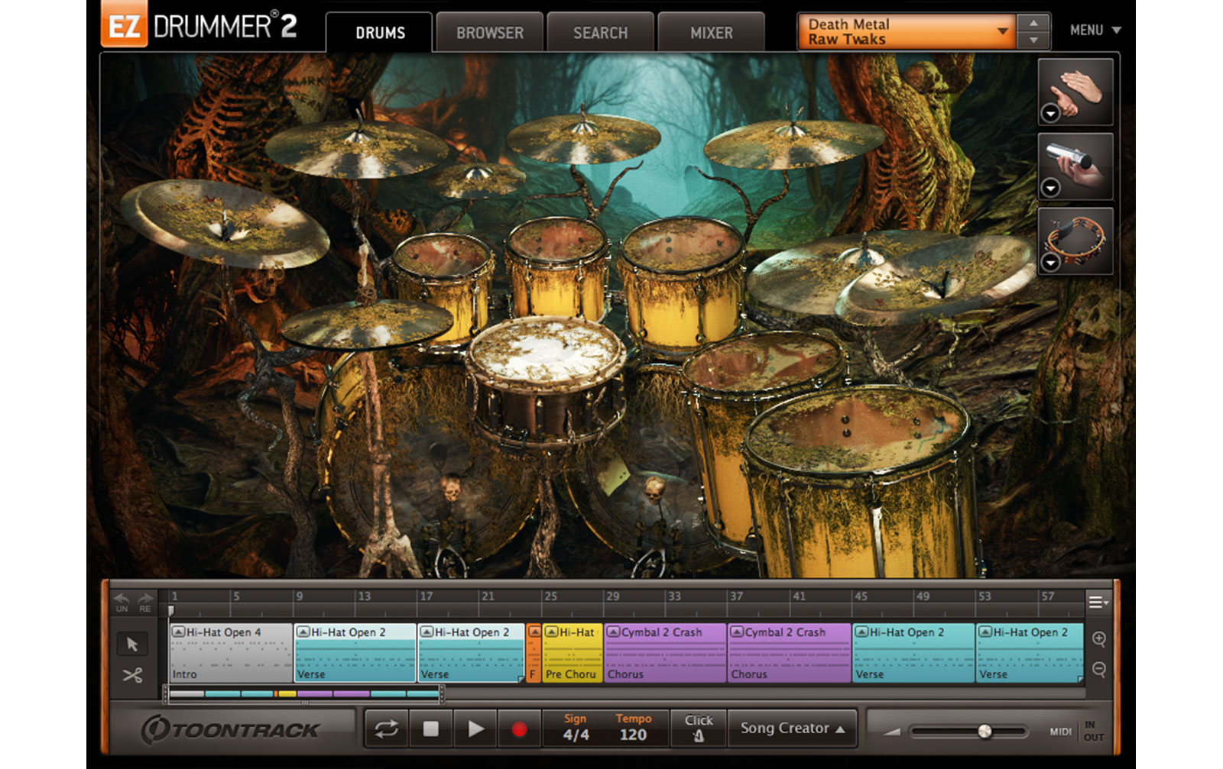
Task: Select the scissors split tool
Action: point(131,675)
